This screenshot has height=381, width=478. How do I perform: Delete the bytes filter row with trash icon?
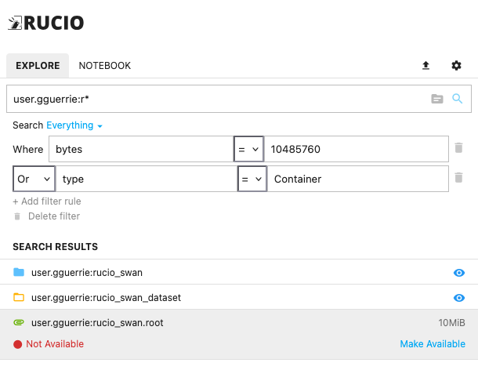click(458, 148)
